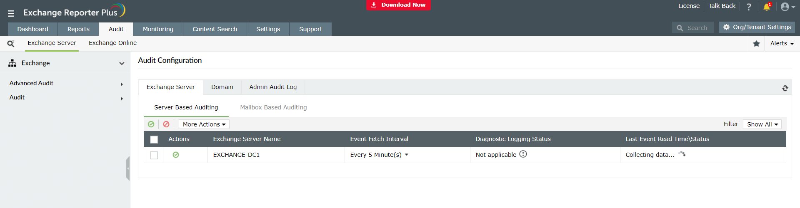Toggle the select-all checkbox in table header
Screen dimensions: 800x208
(x=154, y=139)
